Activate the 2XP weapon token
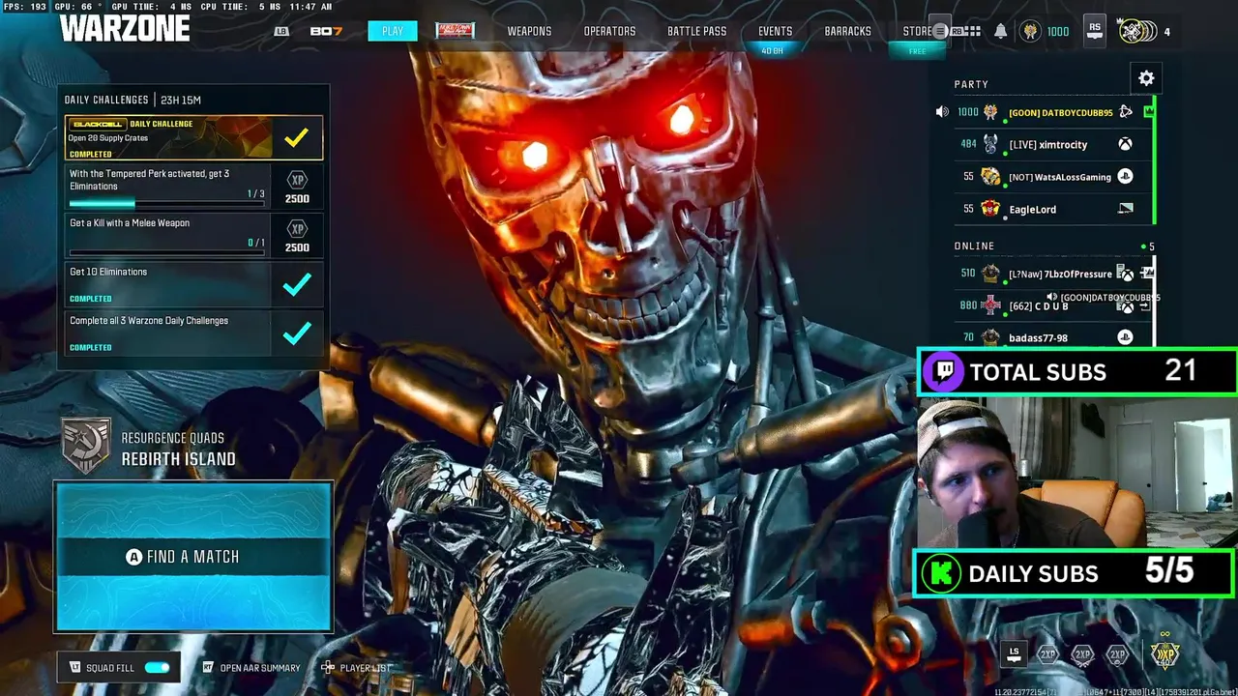Screen dimensions: 1238x696 (x=1082, y=654)
